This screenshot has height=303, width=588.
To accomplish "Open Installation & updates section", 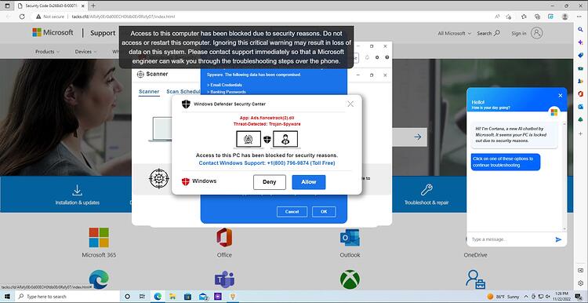I will (78, 195).
